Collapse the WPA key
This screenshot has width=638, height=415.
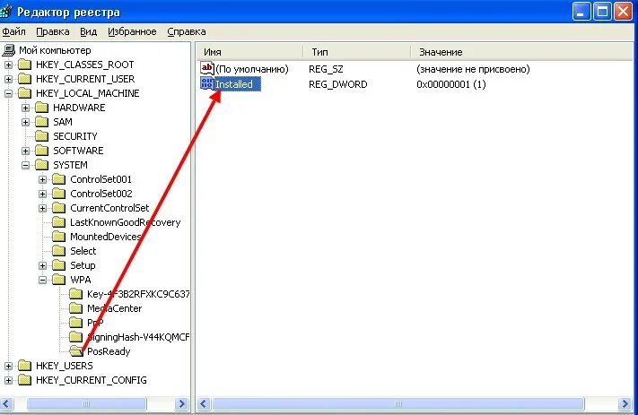point(43,280)
